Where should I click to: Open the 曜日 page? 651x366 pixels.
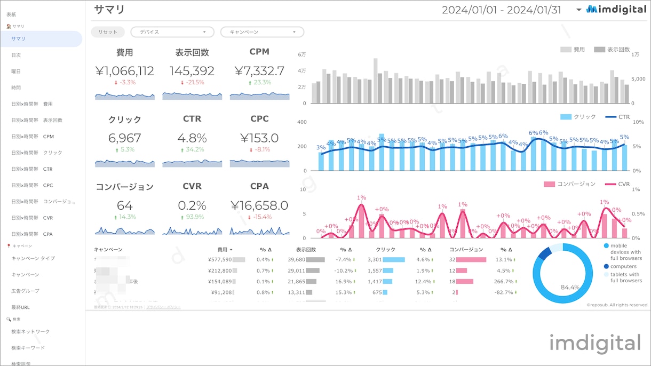coord(16,71)
